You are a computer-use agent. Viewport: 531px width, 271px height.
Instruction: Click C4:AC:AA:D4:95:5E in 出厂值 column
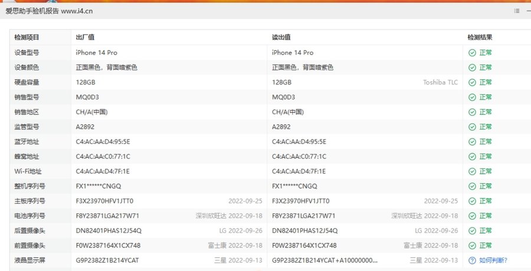103,142
